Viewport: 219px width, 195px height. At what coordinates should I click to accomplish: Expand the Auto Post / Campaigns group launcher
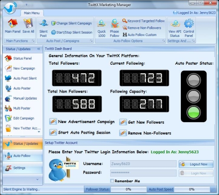[x=91, y=41]
